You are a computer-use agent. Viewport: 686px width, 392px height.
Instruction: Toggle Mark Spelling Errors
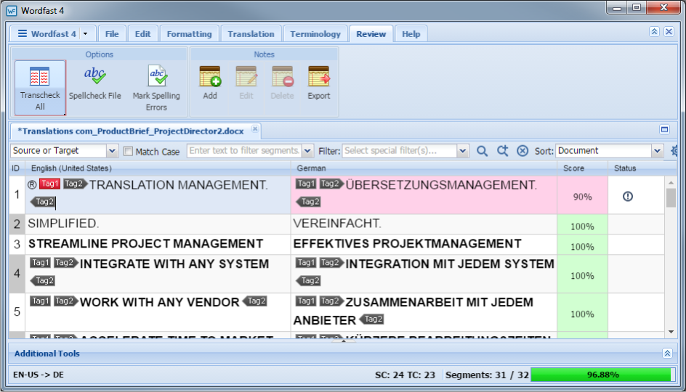(156, 88)
